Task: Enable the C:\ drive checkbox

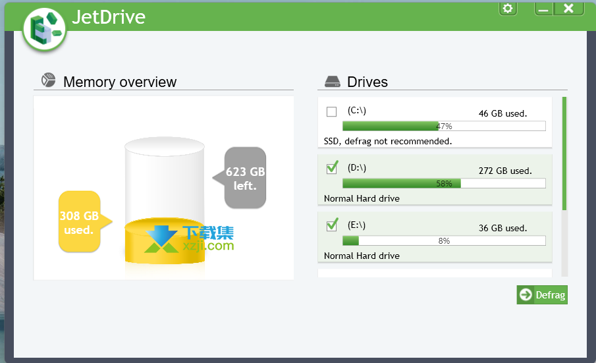Action: click(331, 112)
